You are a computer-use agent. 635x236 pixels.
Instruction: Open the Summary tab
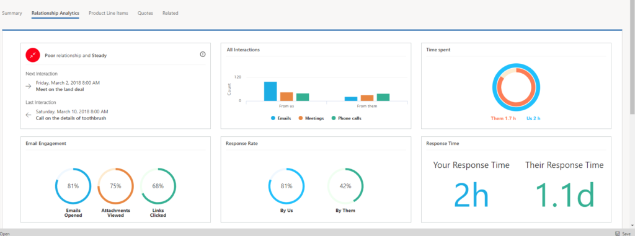(x=12, y=13)
